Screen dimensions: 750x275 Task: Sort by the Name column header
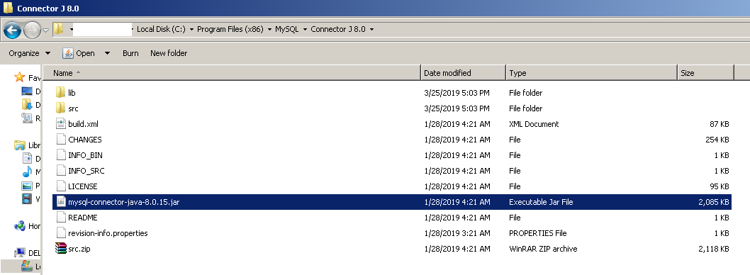(x=232, y=73)
